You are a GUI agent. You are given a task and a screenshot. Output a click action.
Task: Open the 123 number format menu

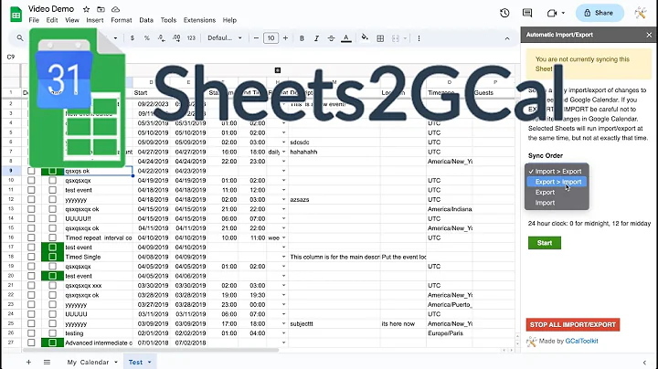pos(191,38)
